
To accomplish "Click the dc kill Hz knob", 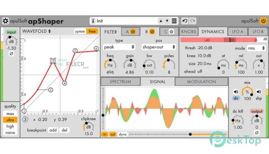I will point(238,121).
